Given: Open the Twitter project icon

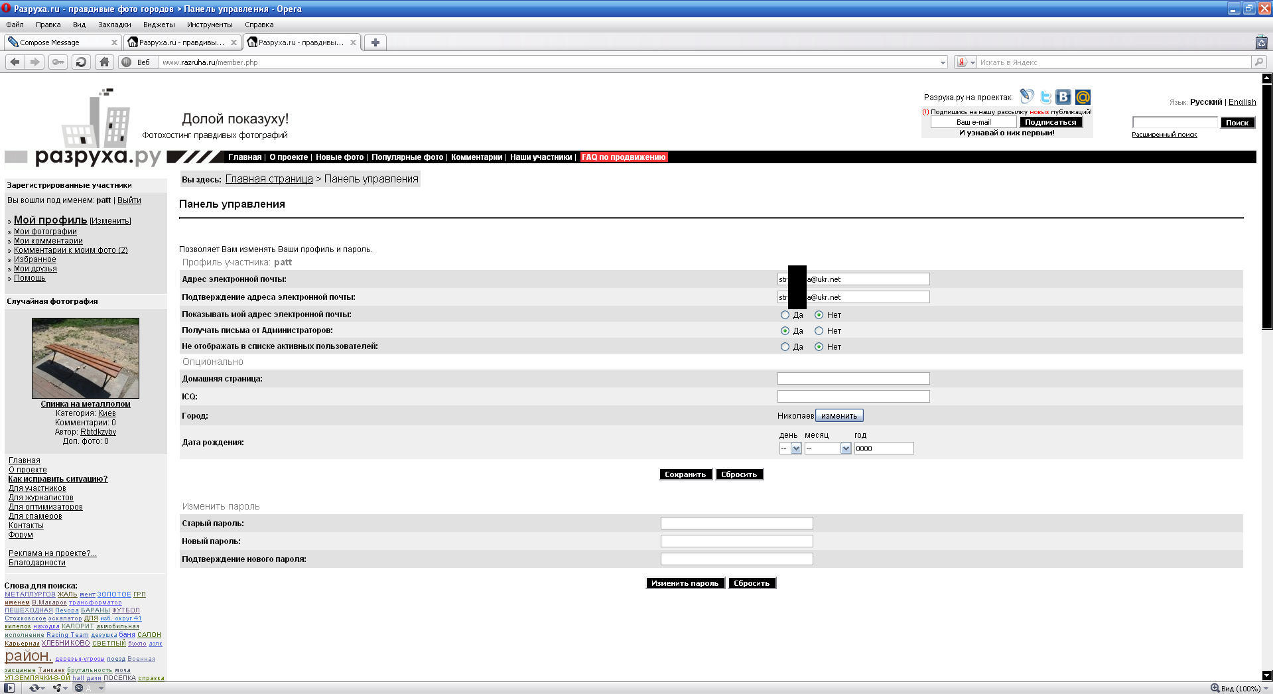Looking at the screenshot, I should coord(1045,97).
